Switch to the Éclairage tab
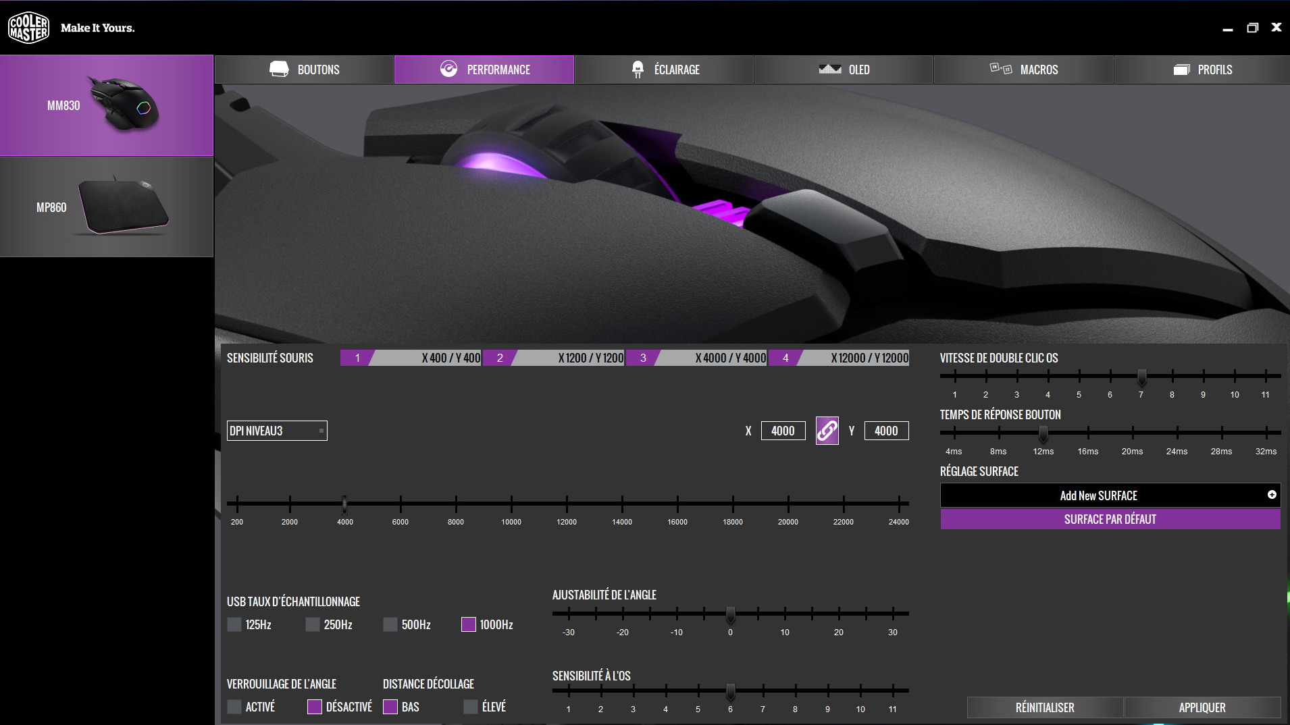Viewport: 1290px width, 725px height. (x=664, y=70)
